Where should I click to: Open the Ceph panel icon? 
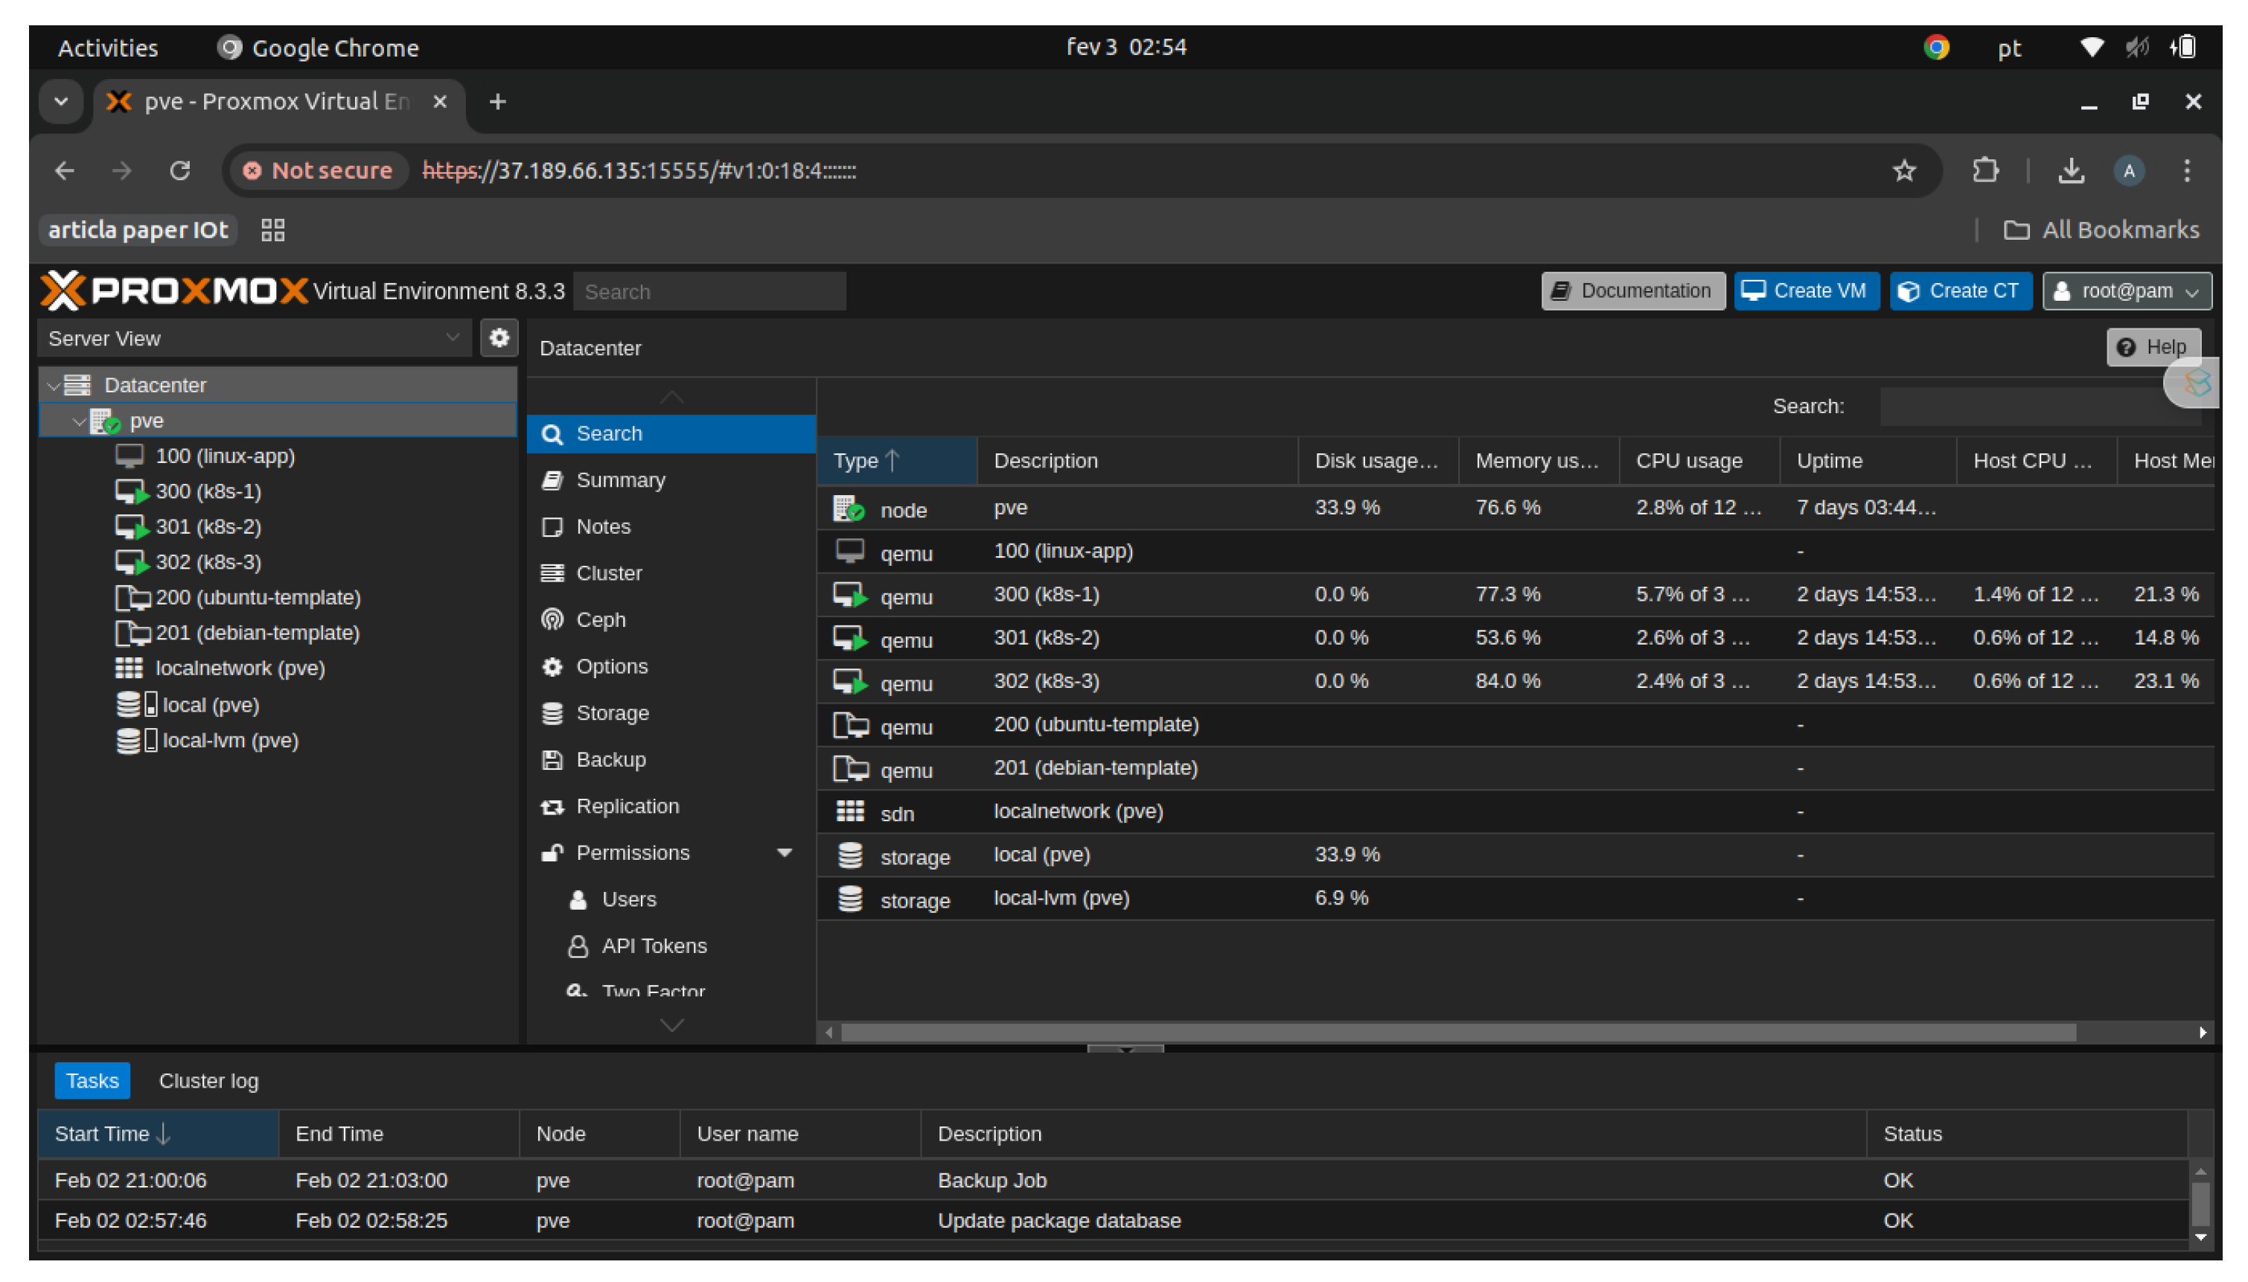point(552,620)
